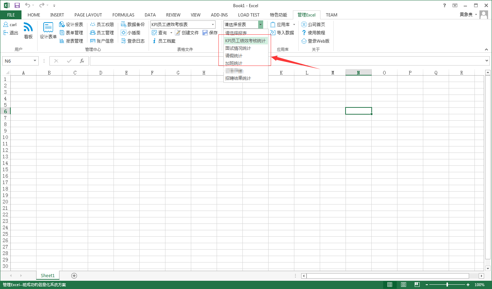Click the 保存 save button in ribbon
Viewport: 492px width, 289px height.
[x=210, y=33]
